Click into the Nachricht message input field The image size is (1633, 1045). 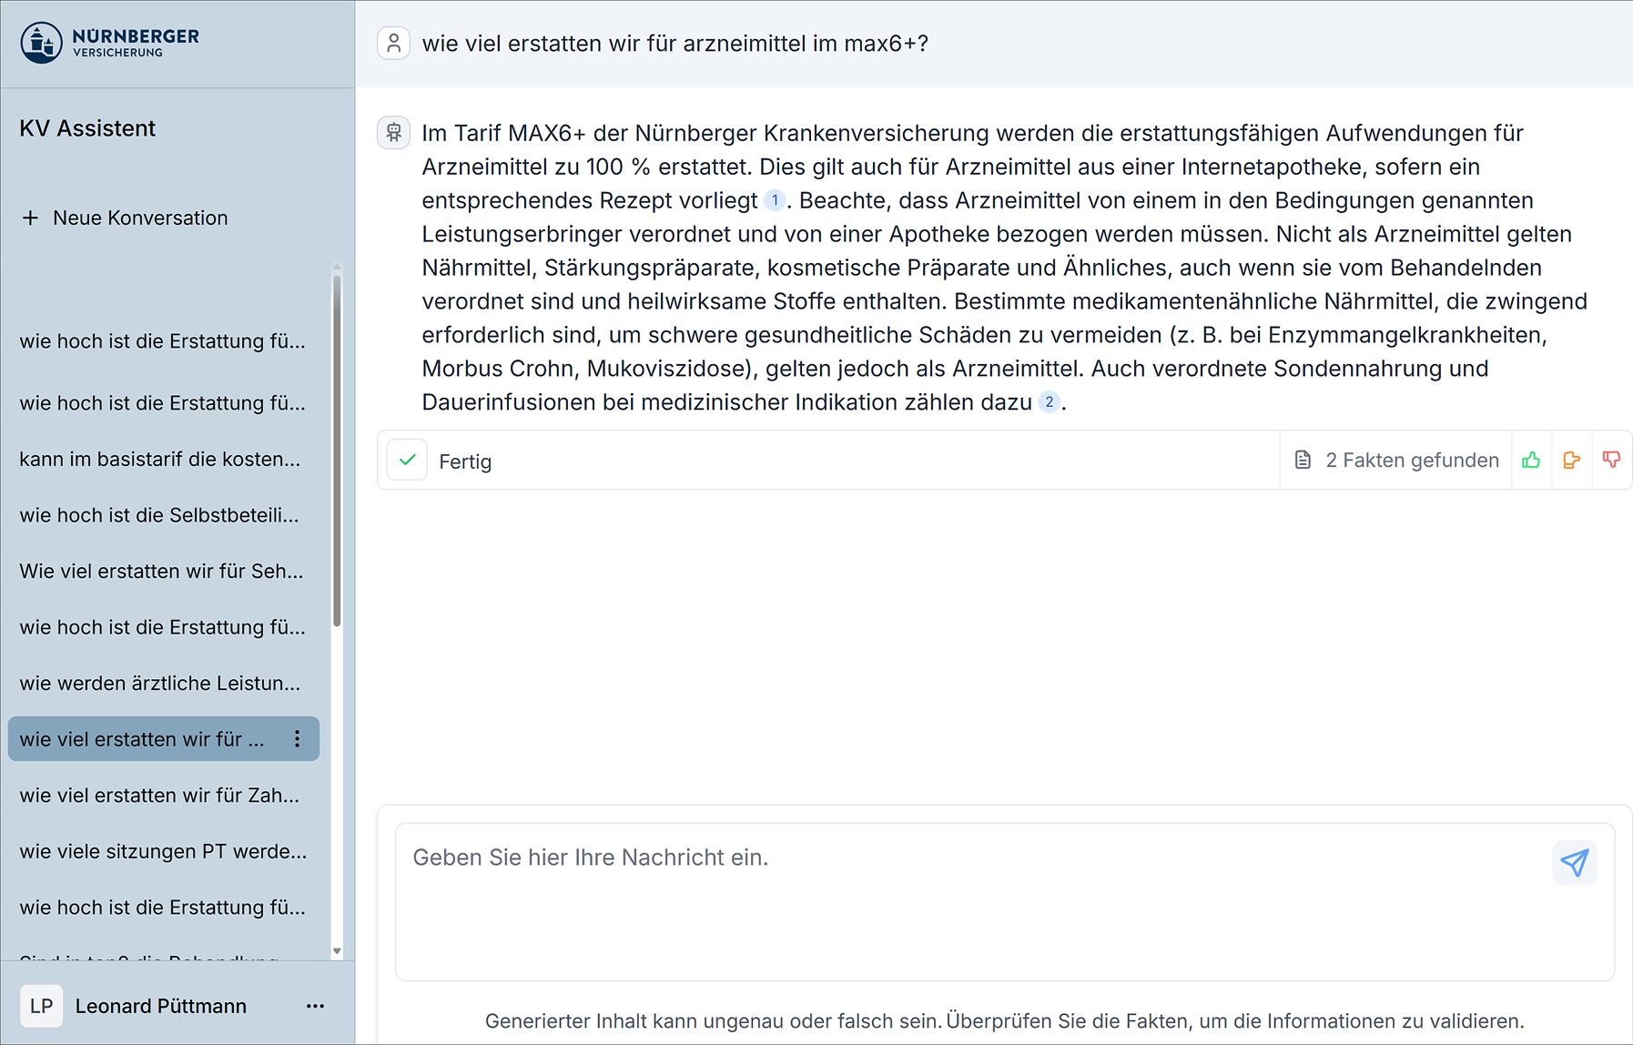tap(1004, 902)
